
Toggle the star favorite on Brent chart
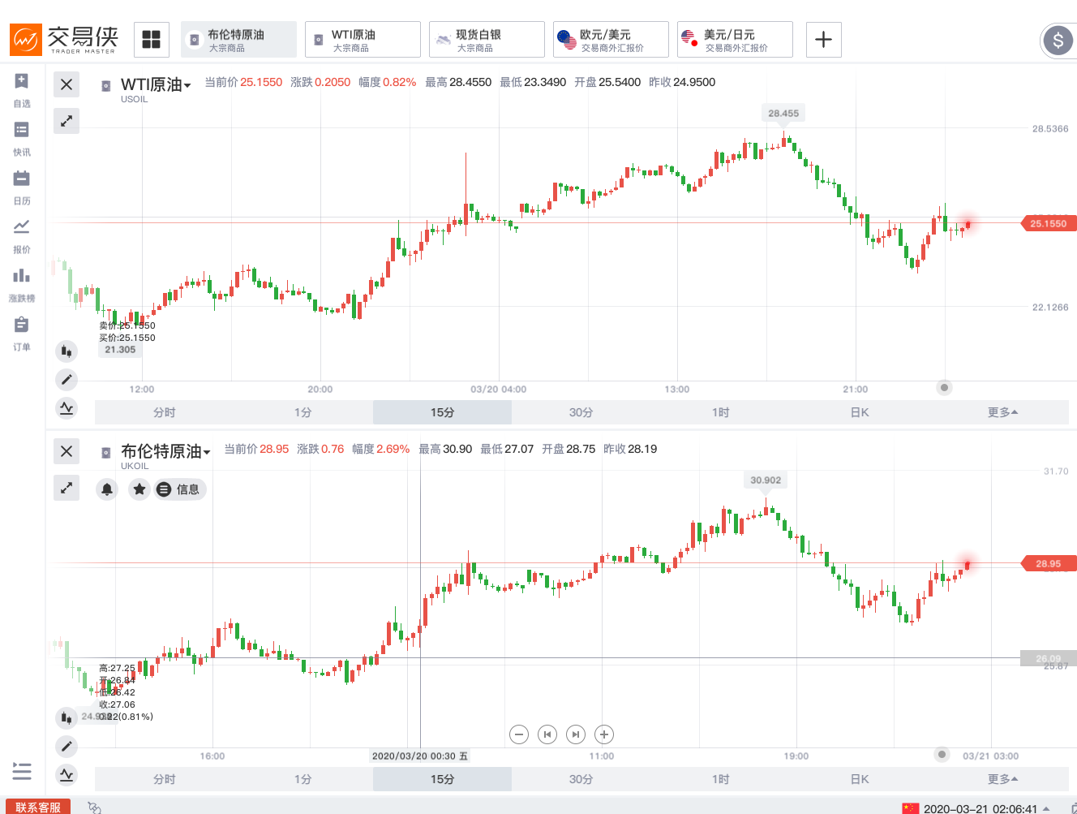(x=139, y=489)
